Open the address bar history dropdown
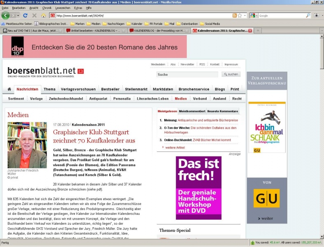The height and width of the screenshot is (247, 324). 245,16
